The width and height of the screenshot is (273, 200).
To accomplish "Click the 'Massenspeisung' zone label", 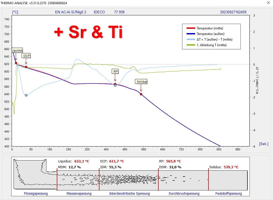I will click(79, 193).
